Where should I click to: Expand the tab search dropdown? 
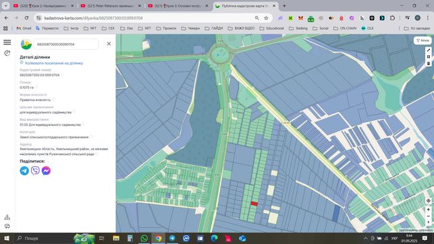pos(5,6)
